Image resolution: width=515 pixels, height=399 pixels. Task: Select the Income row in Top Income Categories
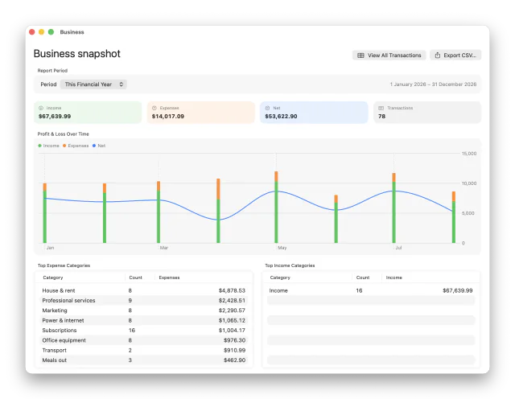point(371,290)
